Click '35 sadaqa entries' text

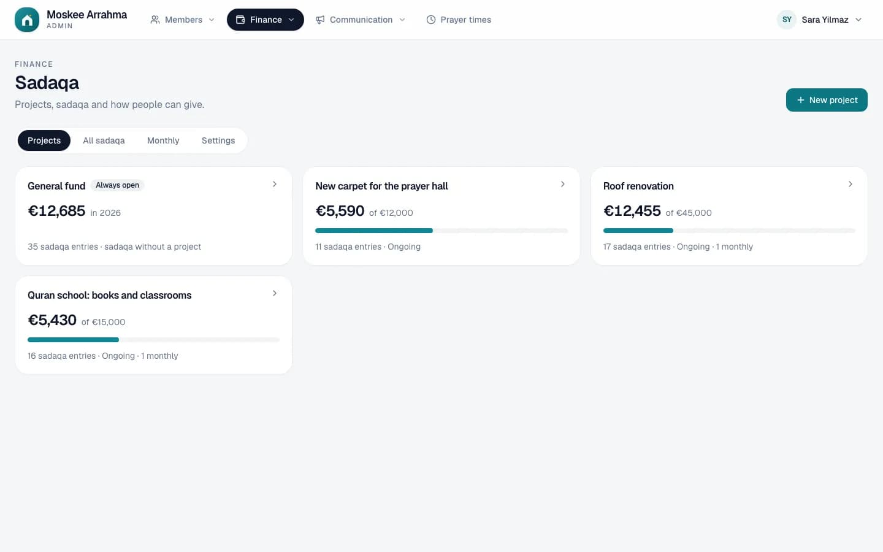[x=63, y=247]
